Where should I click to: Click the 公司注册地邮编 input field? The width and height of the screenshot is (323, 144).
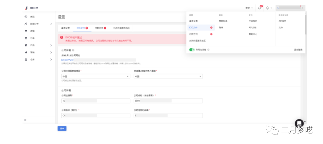(168, 116)
